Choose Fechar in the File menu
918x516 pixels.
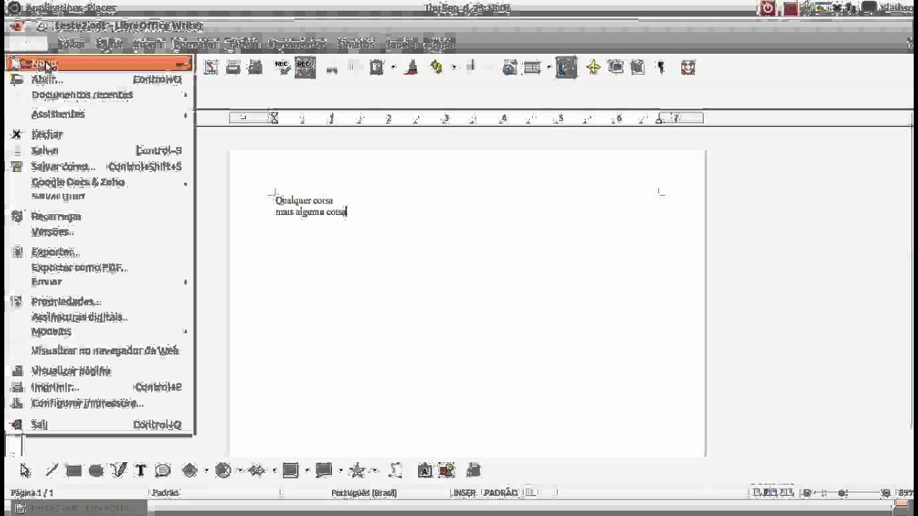click(x=100, y=135)
